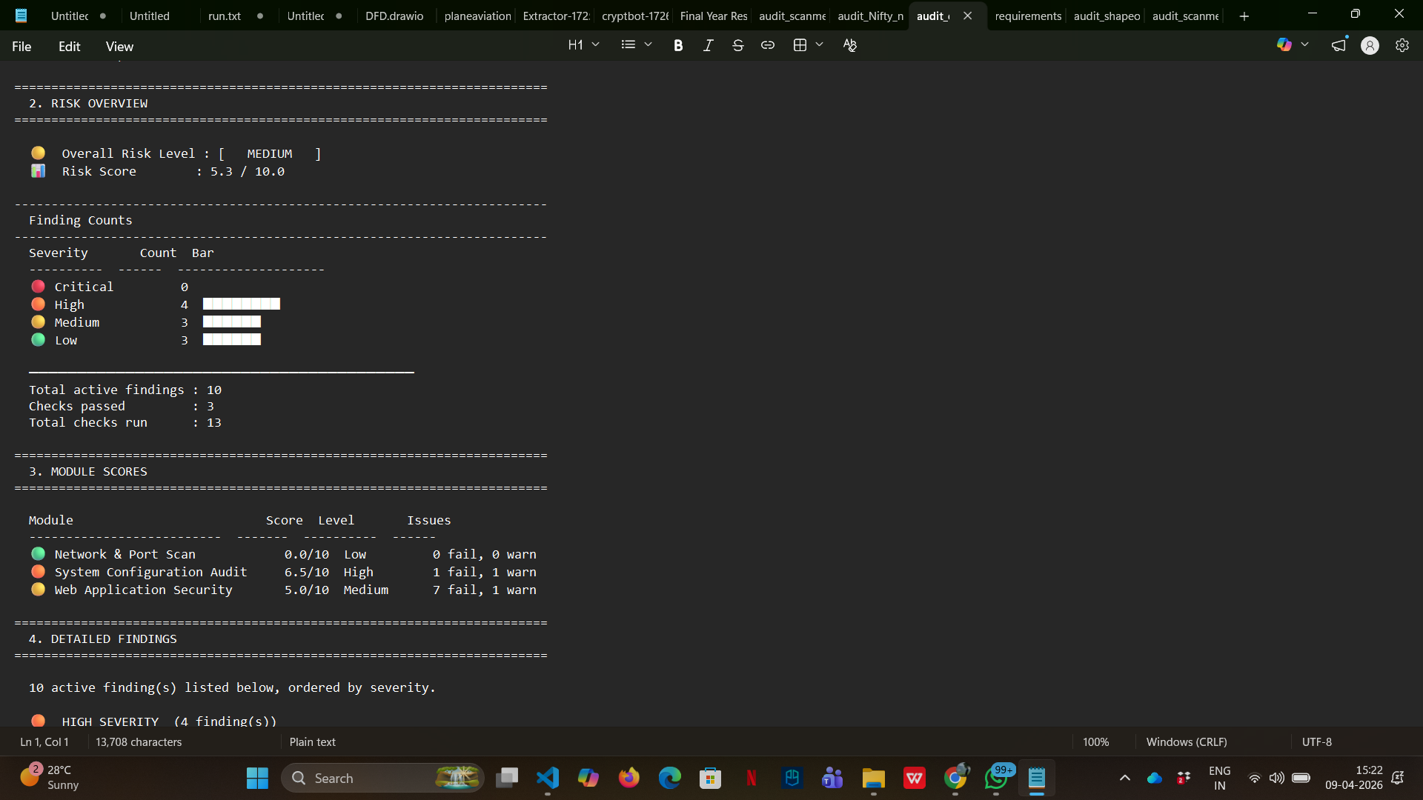
Task: Open the View menu
Action: (119, 47)
